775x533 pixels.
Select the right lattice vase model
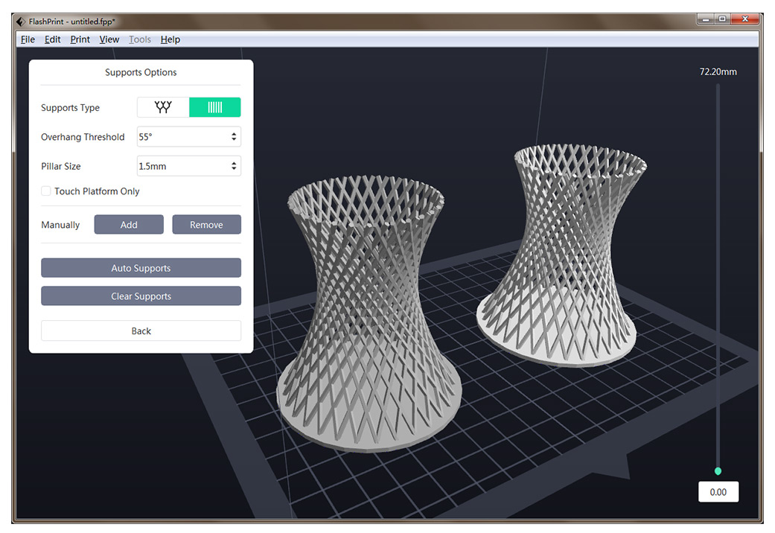(x=561, y=255)
